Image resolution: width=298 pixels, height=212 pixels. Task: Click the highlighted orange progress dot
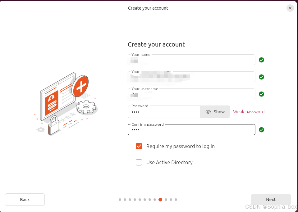(x=160, y=200)
